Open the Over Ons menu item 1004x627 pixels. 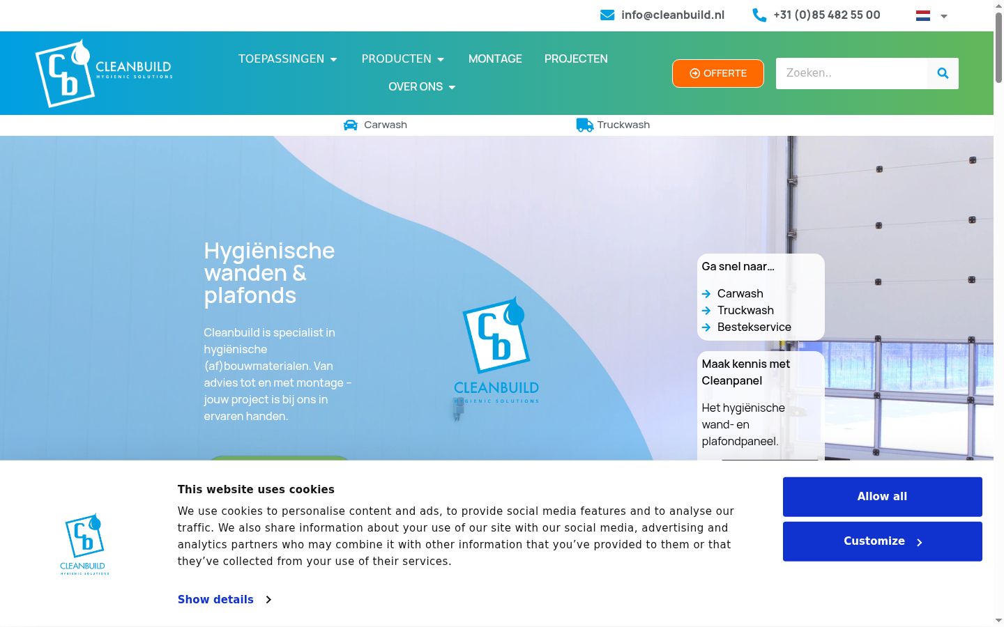coord(416,86)
